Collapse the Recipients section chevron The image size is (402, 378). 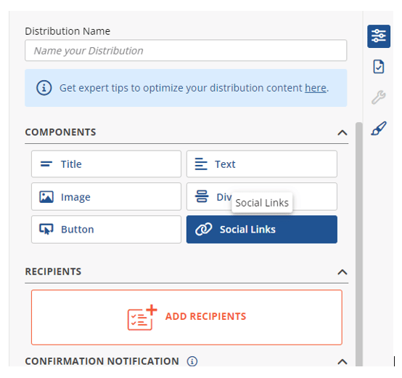pos(342,272)
